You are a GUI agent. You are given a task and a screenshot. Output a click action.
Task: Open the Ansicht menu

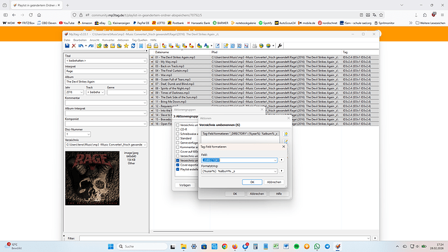point(94,40)
